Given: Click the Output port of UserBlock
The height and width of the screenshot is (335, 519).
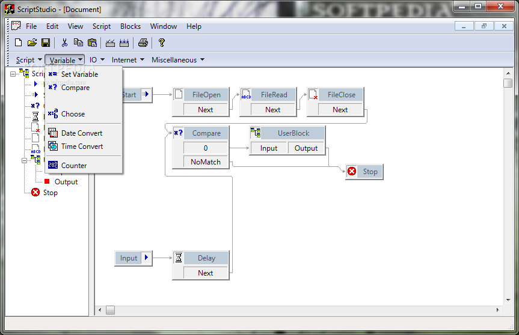Looking at the screenshot, I should point(306,148).
